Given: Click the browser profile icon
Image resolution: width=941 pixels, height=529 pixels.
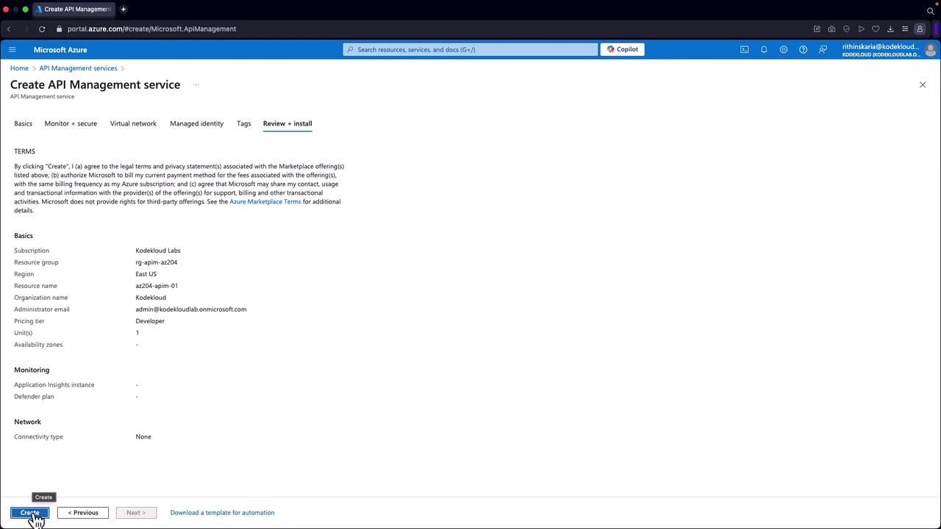Looking at the screenshot, I should pyautogui.click(x=920, y=29).
